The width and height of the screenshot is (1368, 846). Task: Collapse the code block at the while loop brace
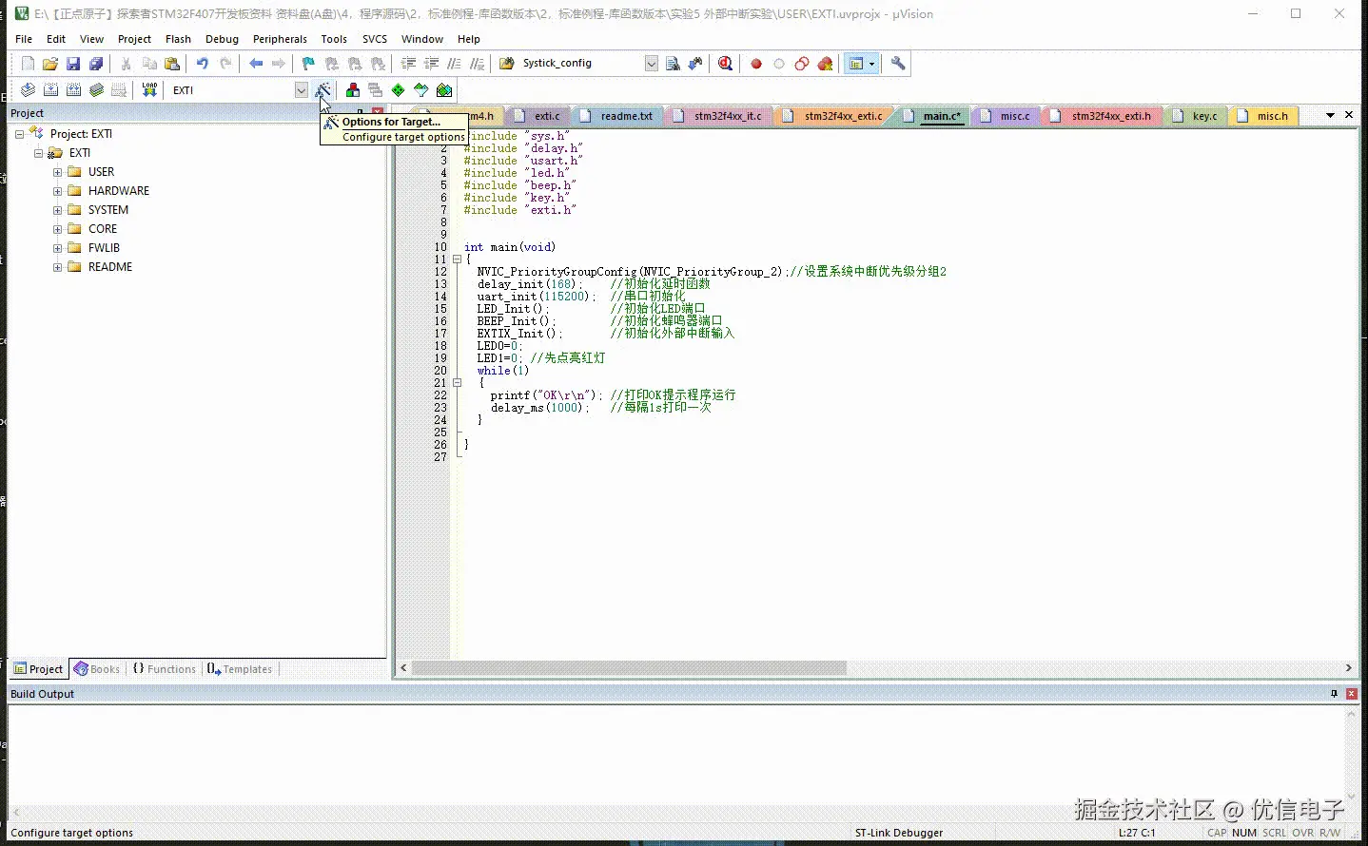tap(457, 383)
